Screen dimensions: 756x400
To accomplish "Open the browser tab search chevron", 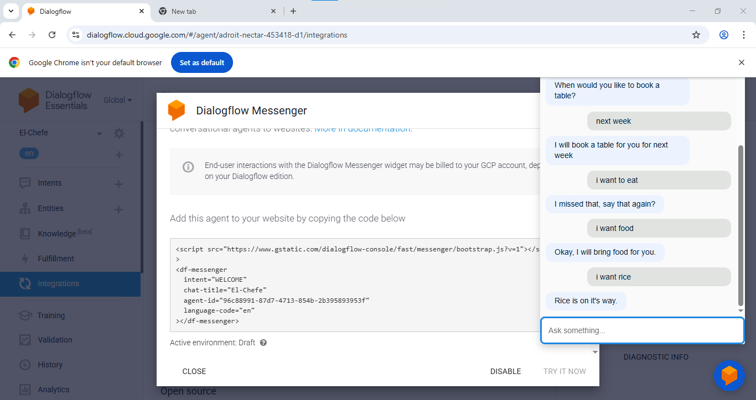I will point(10,11).
